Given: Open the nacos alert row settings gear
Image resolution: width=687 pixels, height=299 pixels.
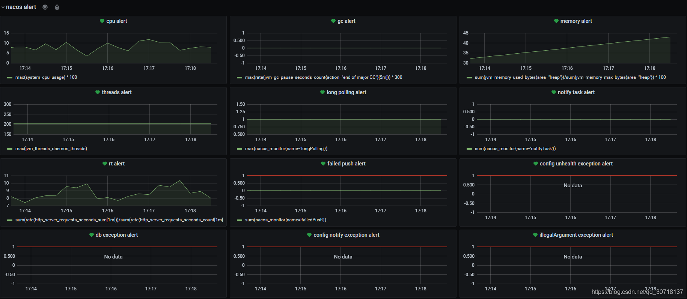Looking at the screenshot, I should pyautogui.click(x=45, y=7).
